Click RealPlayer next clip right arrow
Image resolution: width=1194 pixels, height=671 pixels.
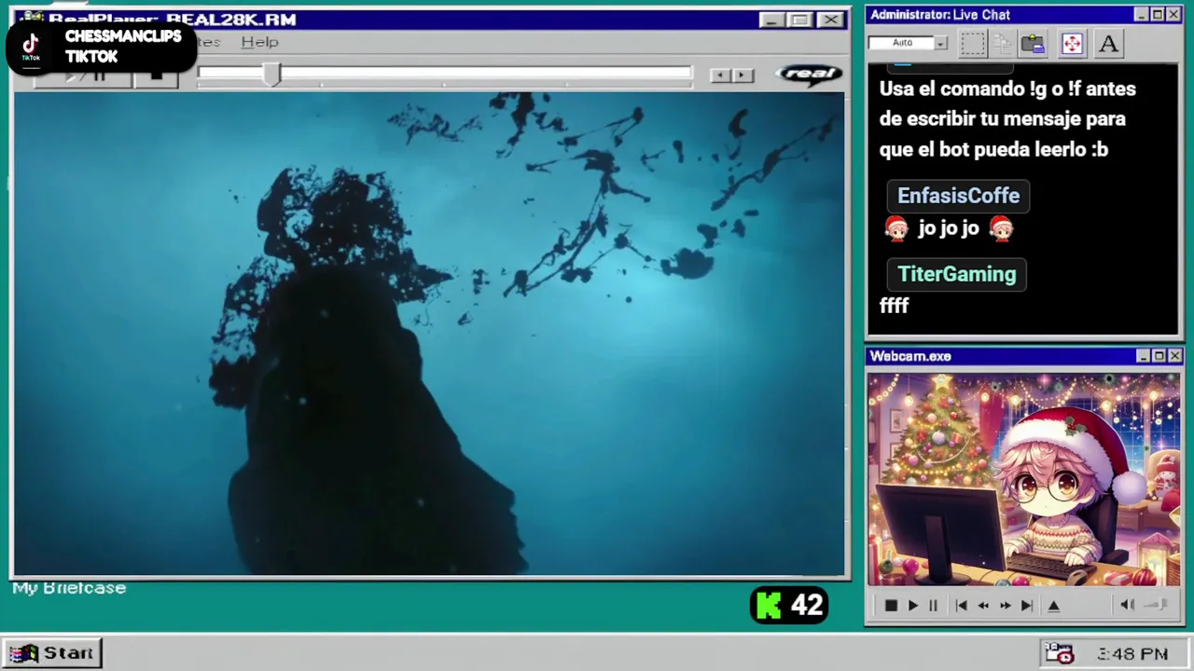[x=743, y=75]
